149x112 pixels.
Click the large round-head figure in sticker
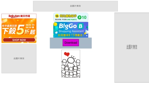click(71, 60)
